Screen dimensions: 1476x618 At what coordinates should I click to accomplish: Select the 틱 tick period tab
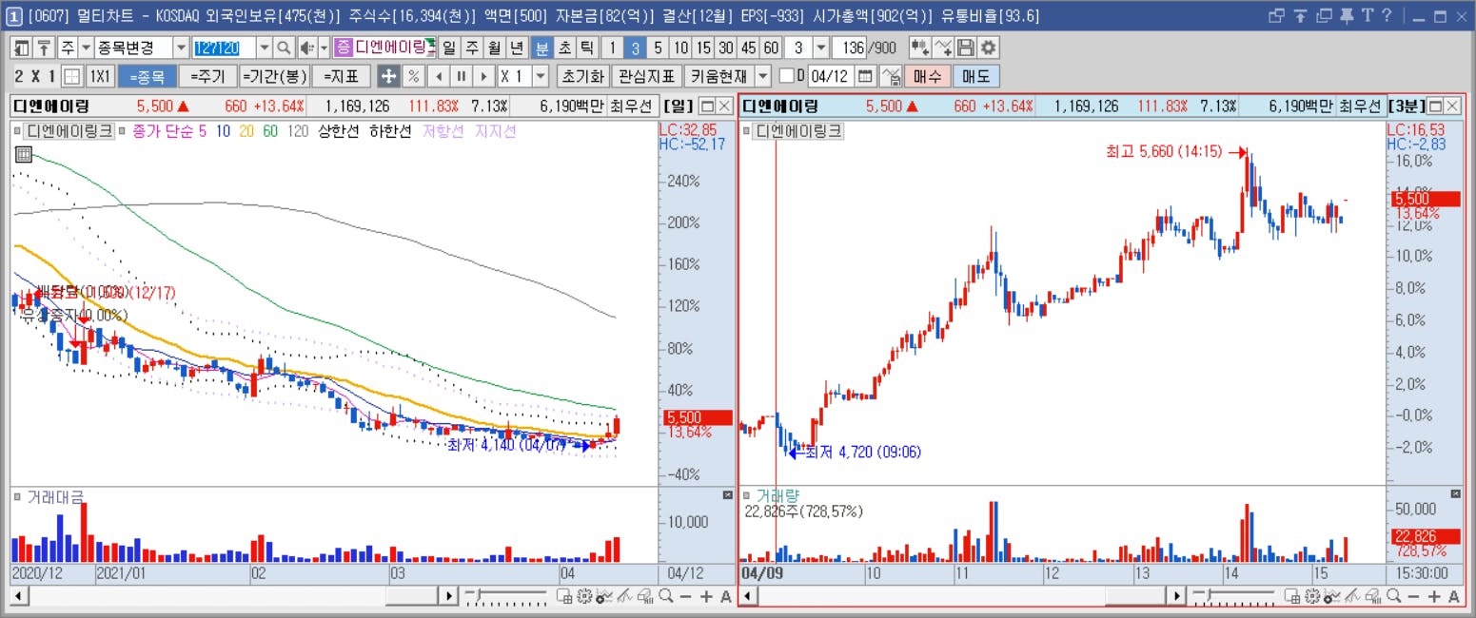click(586, 48)
